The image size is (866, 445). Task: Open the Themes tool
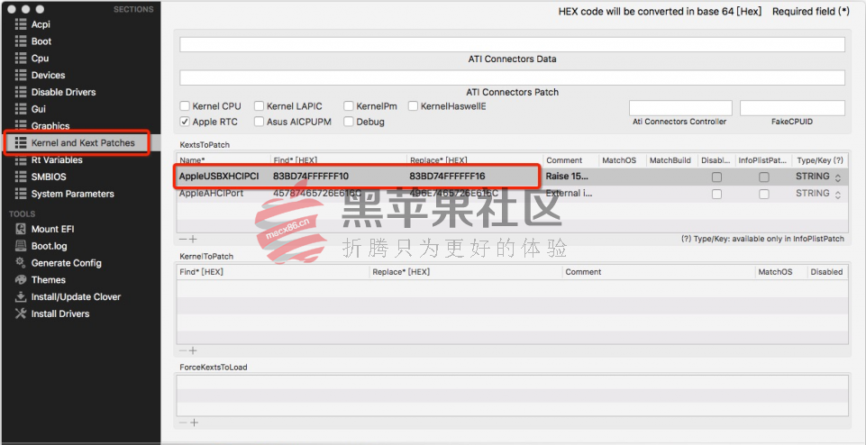point(48,280)
